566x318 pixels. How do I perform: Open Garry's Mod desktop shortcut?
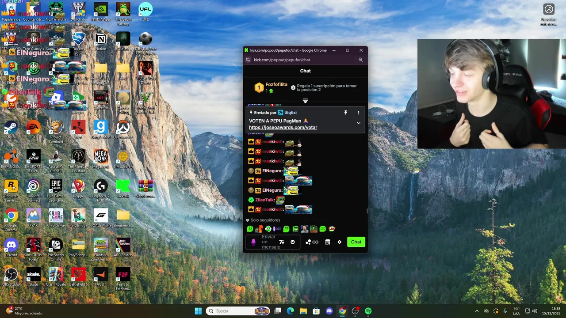point(101,129)
